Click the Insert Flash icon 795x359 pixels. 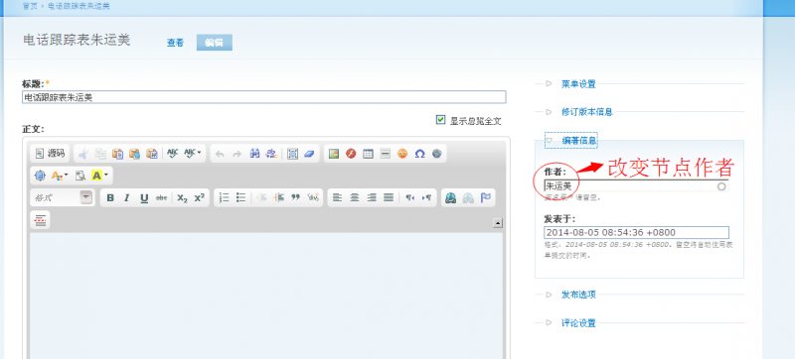351,154
